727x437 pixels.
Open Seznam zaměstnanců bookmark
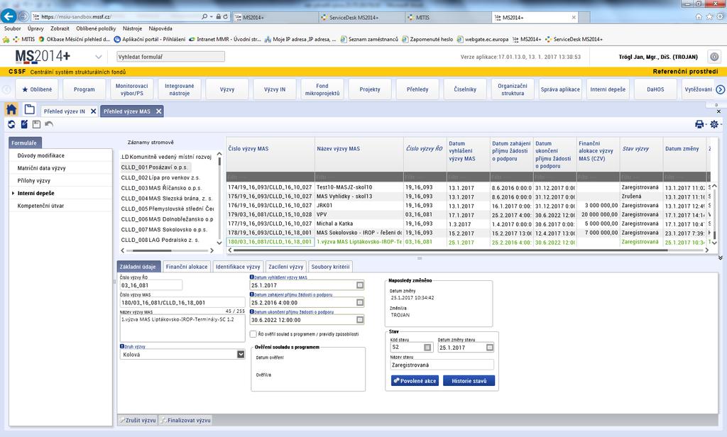pos(369,40)
